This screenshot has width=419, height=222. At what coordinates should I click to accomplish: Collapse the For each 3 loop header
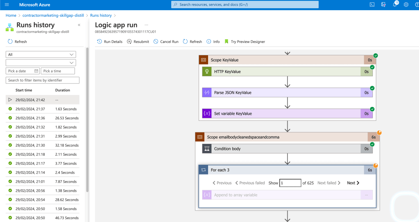pos(287,170)
